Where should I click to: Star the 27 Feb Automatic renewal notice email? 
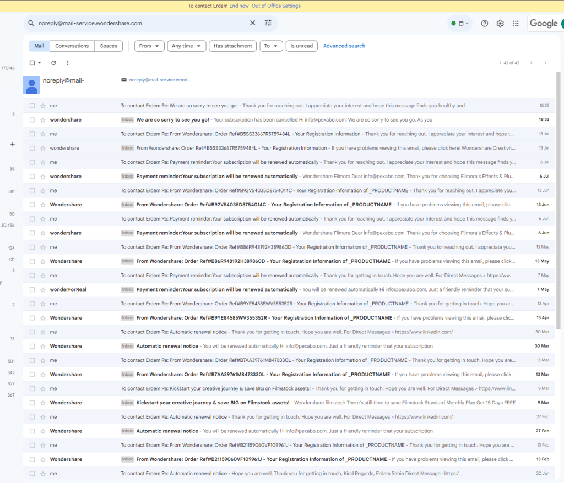pos(43,431)
